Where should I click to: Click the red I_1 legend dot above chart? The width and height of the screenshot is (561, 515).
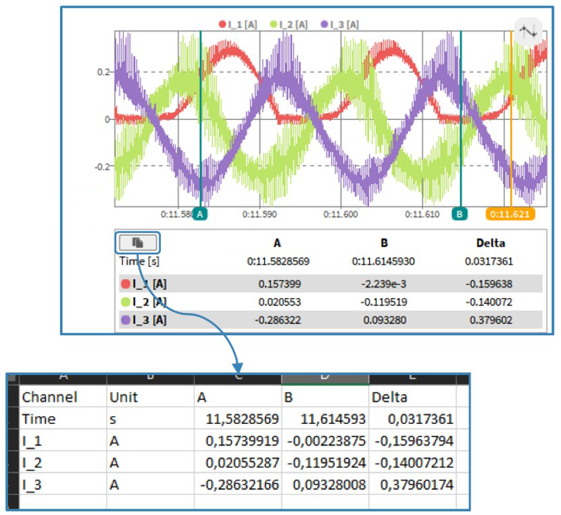(222, 24)
